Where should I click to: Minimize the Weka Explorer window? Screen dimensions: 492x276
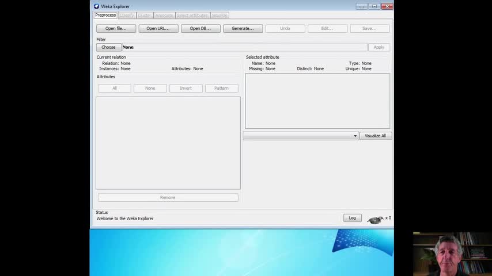[x=362, y=6]
